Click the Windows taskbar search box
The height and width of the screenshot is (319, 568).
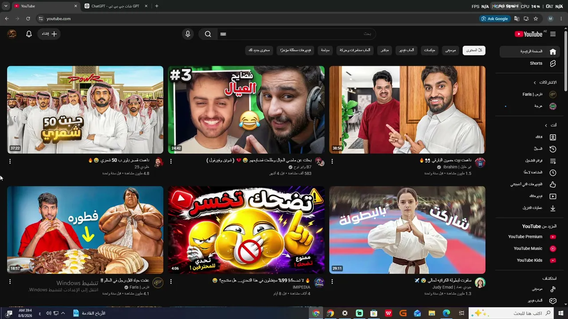coord(512,313)
